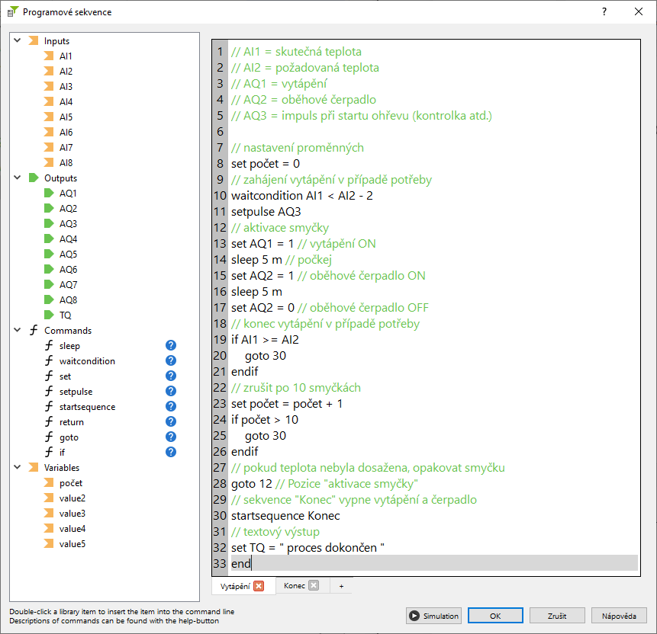This screenshot has height=634, width=657.
Task: Add a new sequence with plus button
Action: [x=341, y=585]
